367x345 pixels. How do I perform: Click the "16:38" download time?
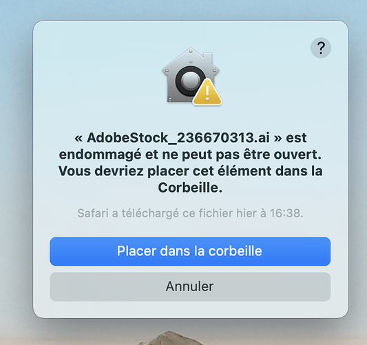286,213
